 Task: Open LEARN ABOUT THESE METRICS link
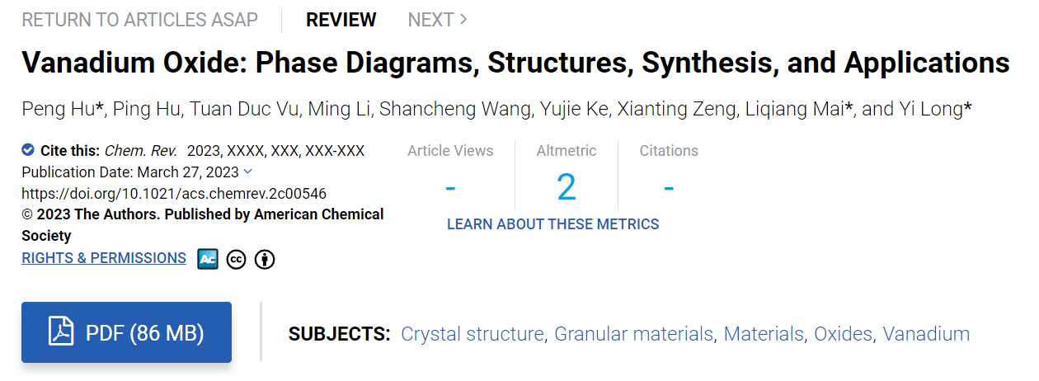coord(552,224)
